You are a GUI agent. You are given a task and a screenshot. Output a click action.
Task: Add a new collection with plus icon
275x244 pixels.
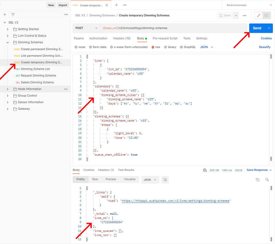4,15
